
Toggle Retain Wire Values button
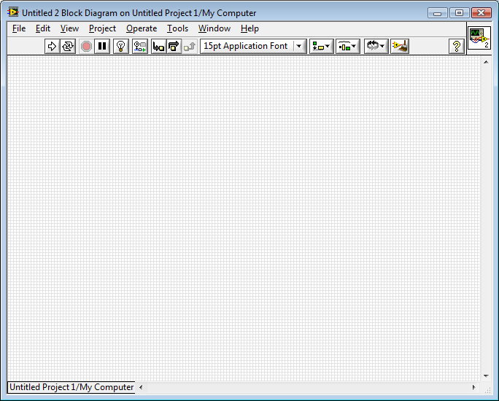(140, 47)
